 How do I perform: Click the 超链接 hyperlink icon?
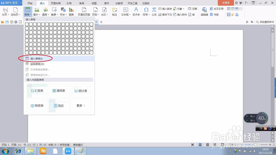click(x=204, y=10)
